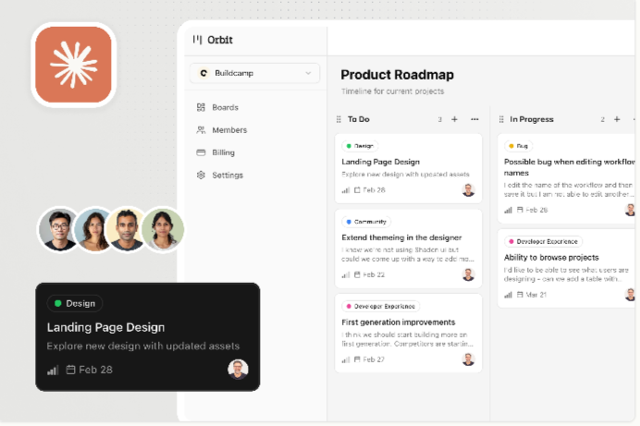This screenshot has height=426, width=640.
Task: Click the third avatar, the bearded man
Action: pyautogui.click(x=127, y=229)
